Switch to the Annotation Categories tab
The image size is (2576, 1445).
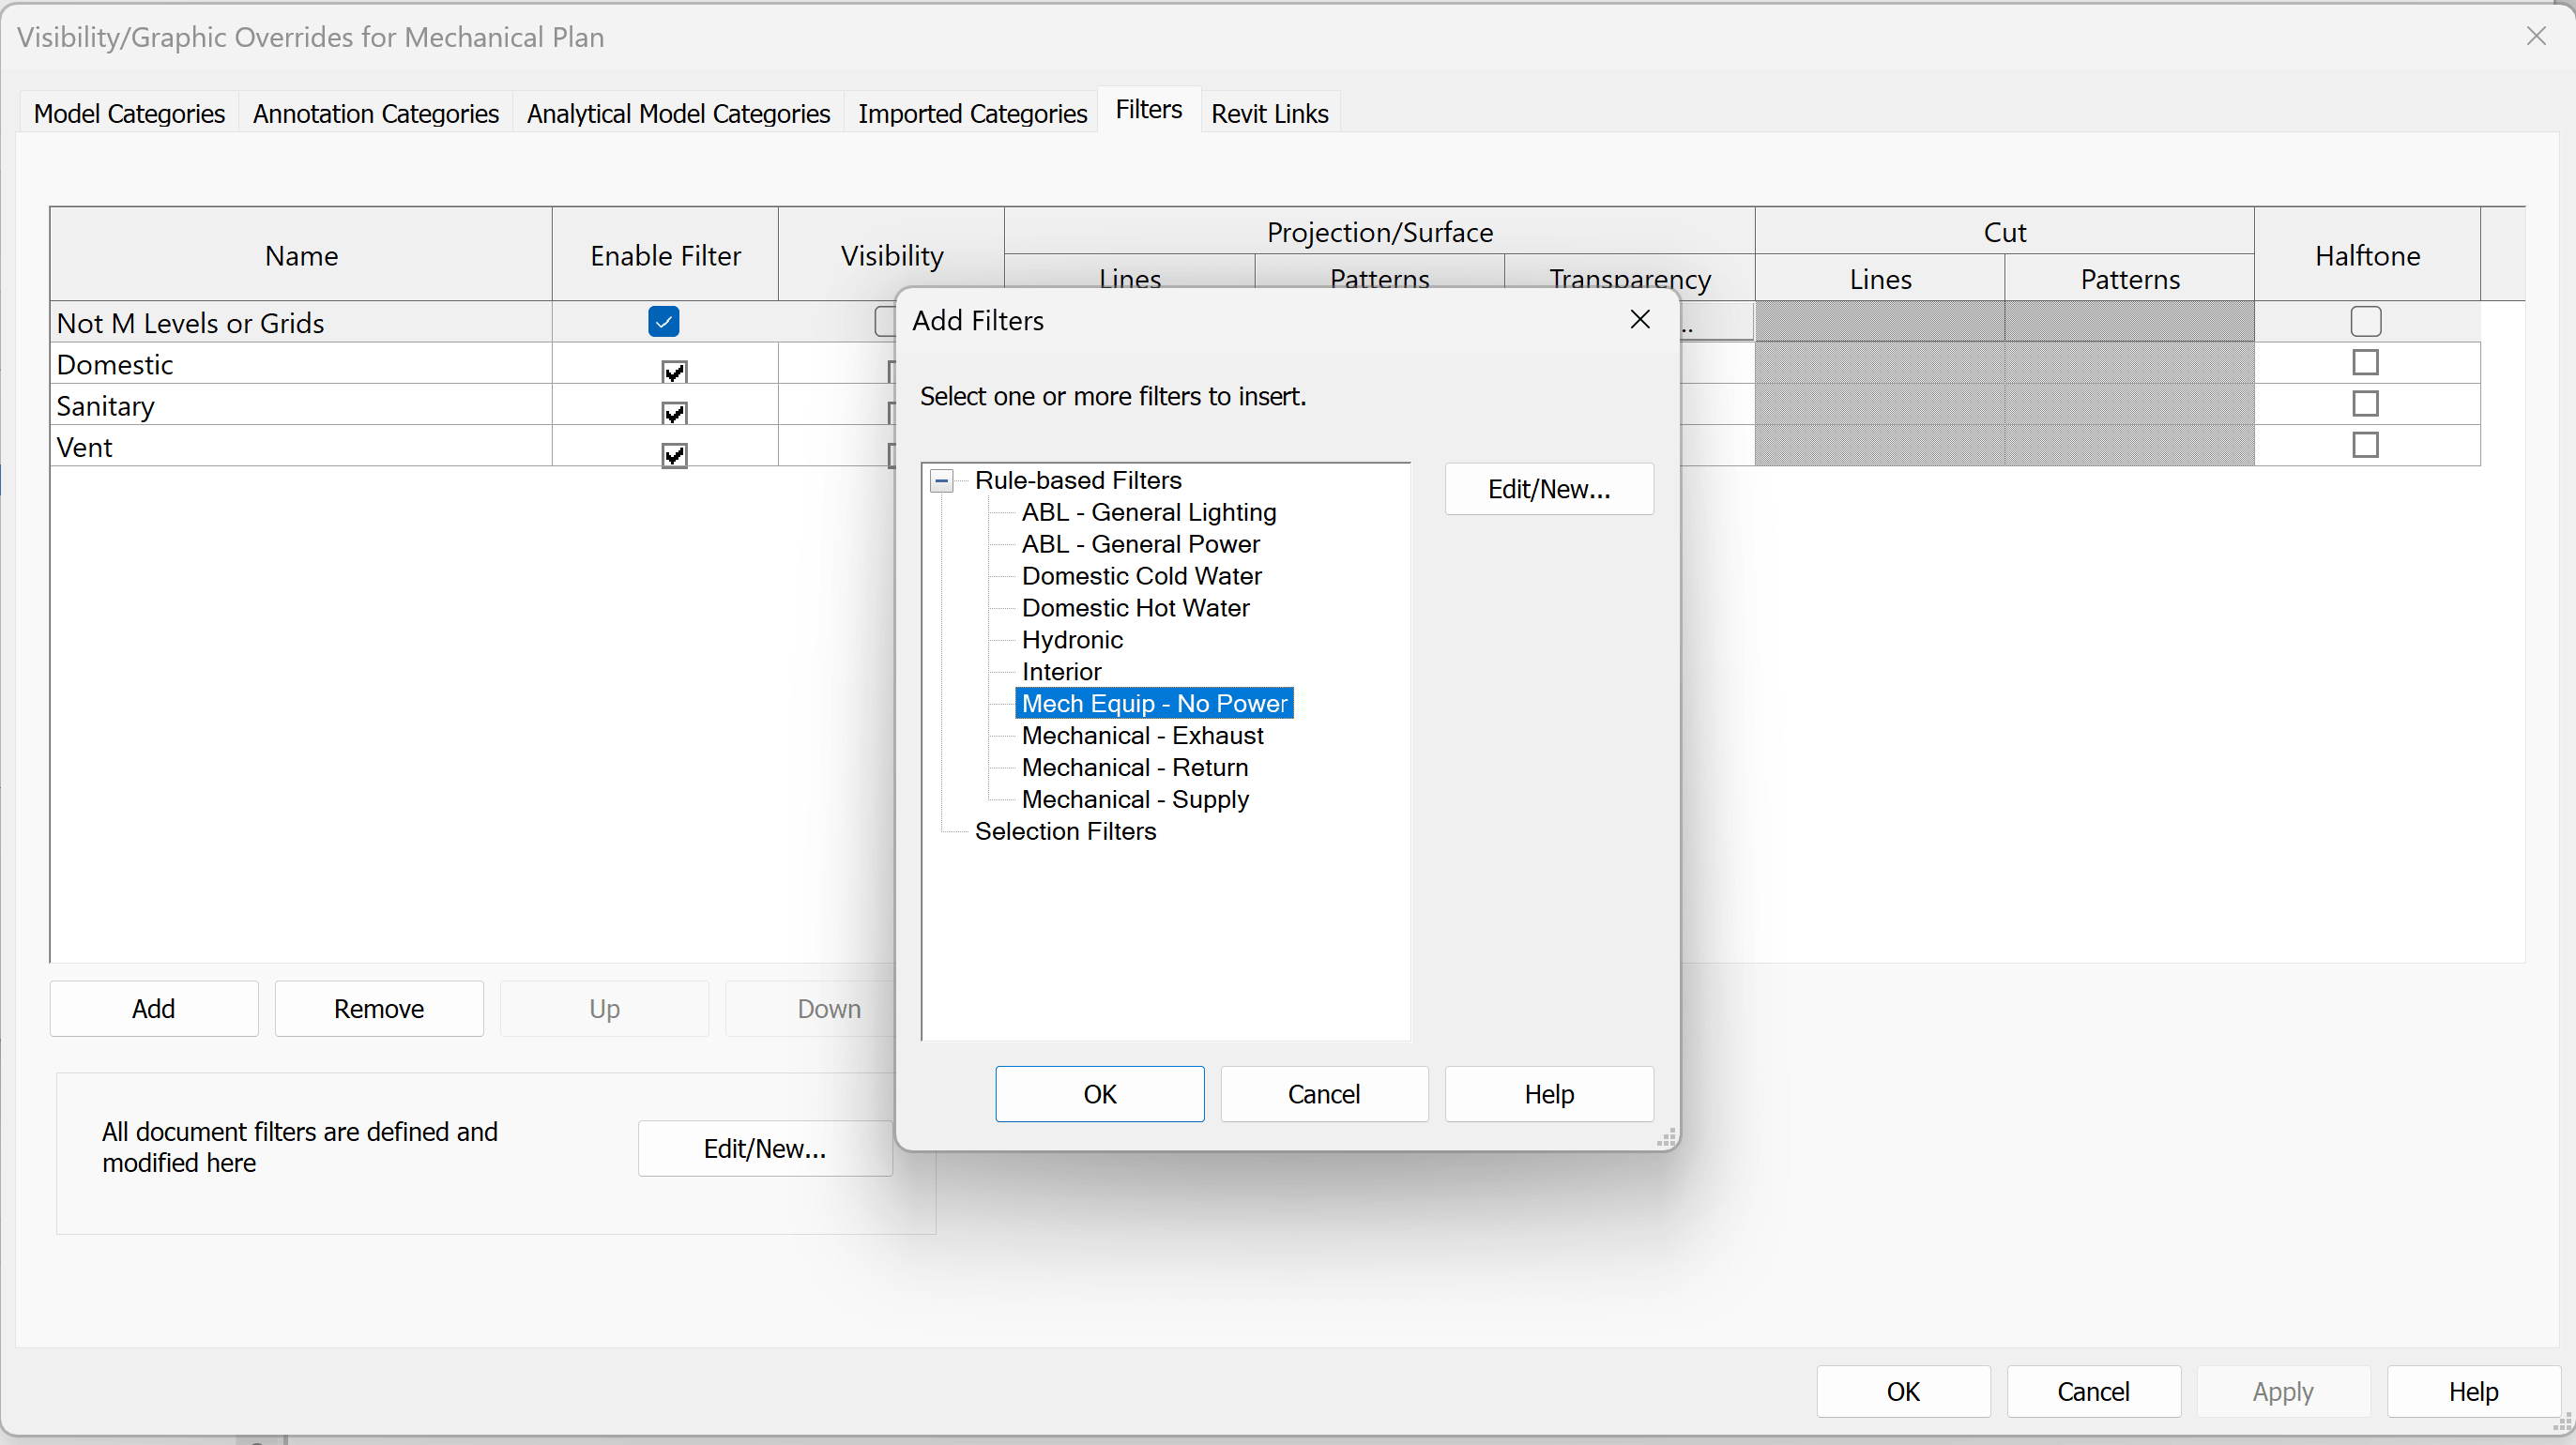pos(375,113)
